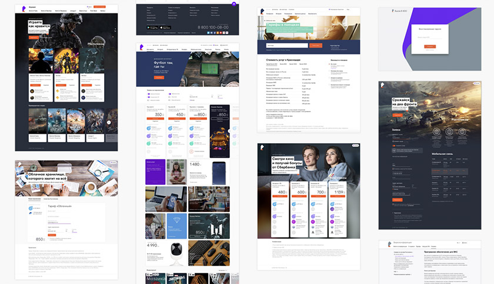Click the orange button on the Тариф «Облачный» form
Image resolution: width=494 pixels, height=284 pixels.
(x=52, y=235)
